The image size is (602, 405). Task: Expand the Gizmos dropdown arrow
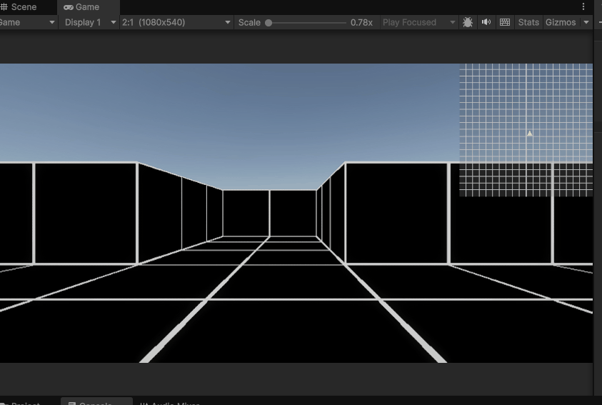(586, 22)
